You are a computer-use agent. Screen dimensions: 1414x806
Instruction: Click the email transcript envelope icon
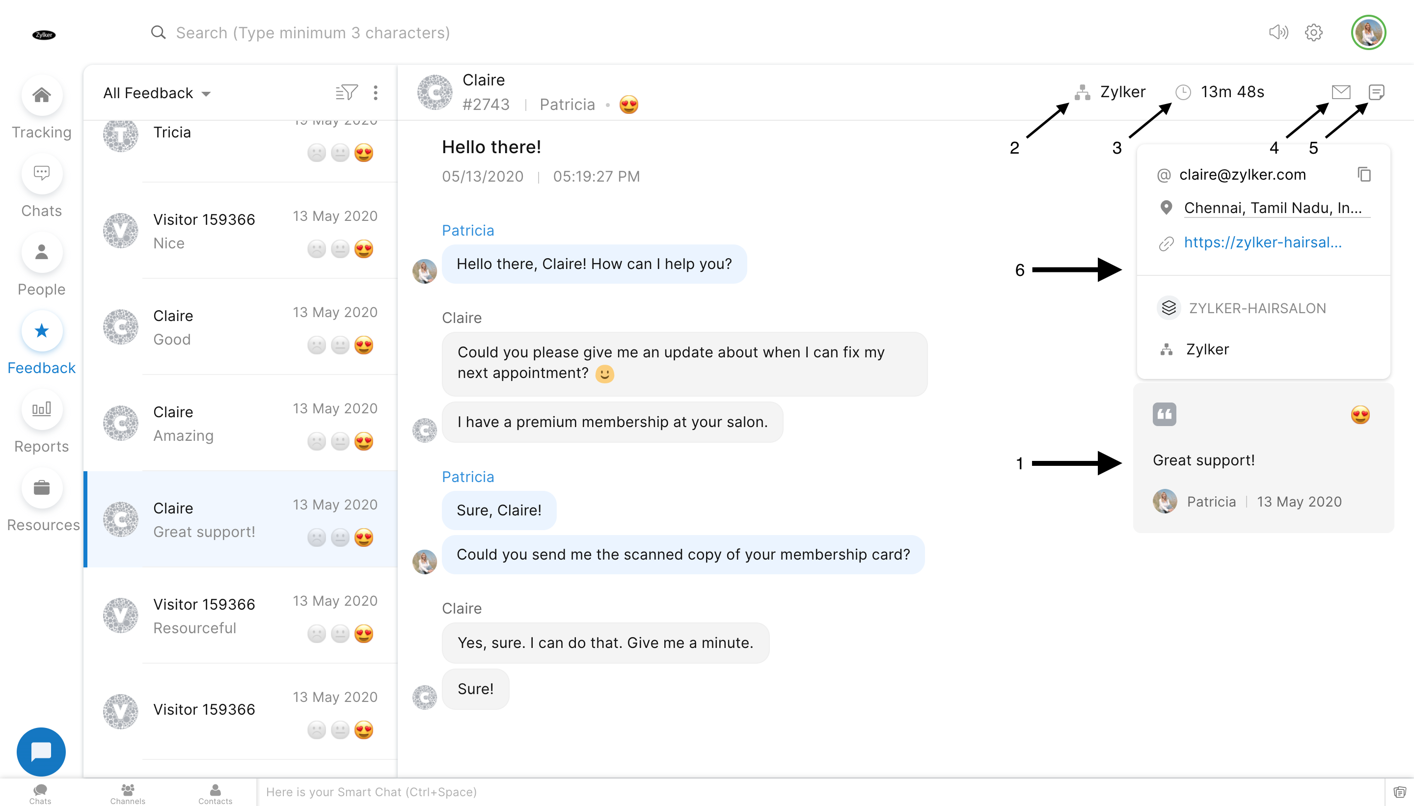(x=1340, y=92)
